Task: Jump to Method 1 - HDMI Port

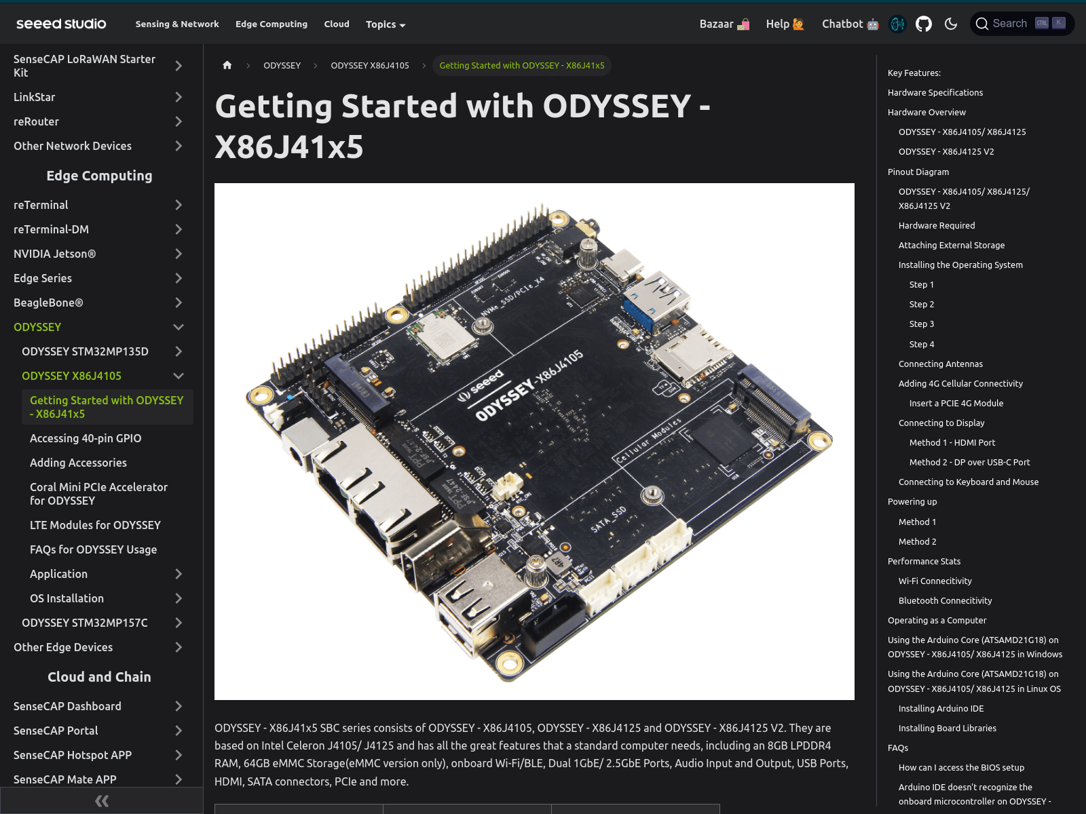Action: (x=952, y=442)
